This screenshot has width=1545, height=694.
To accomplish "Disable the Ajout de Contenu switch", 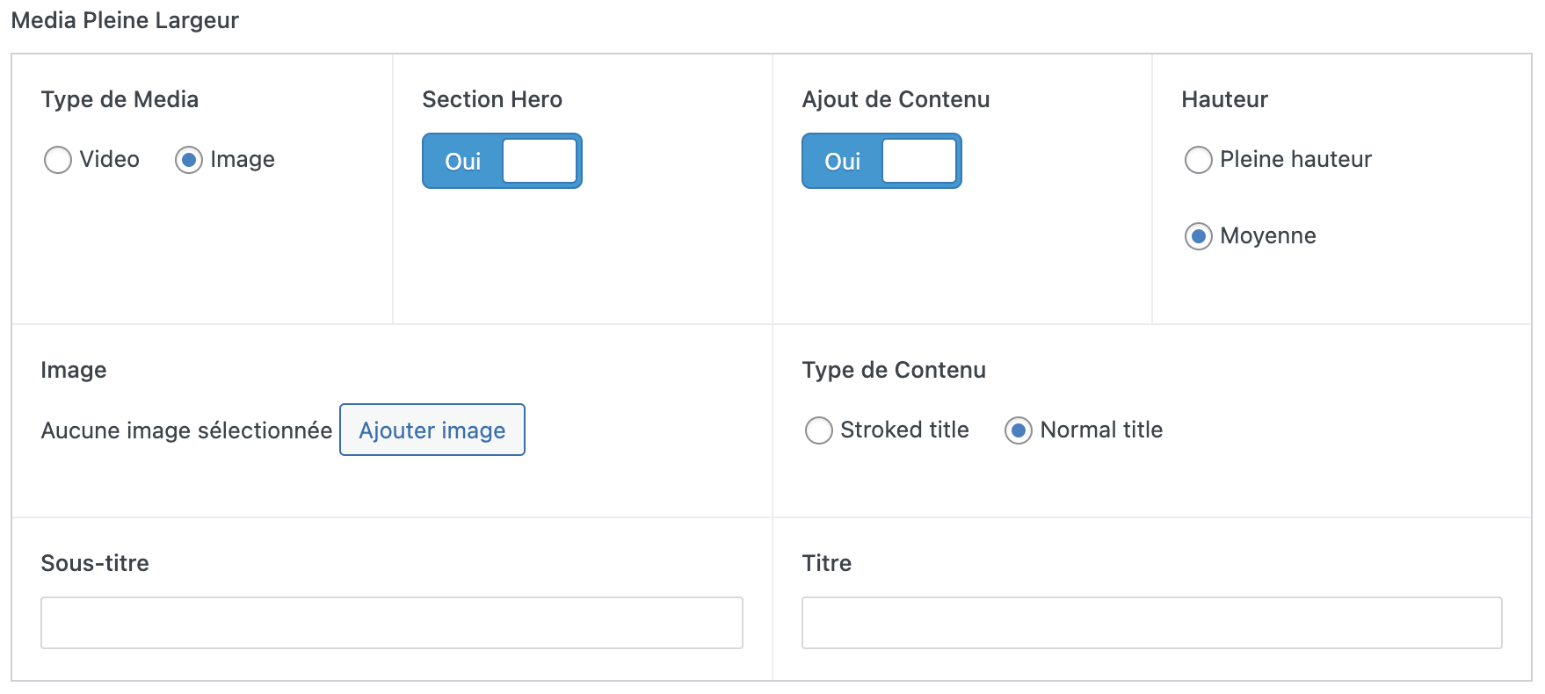I will tap(881, 161).
